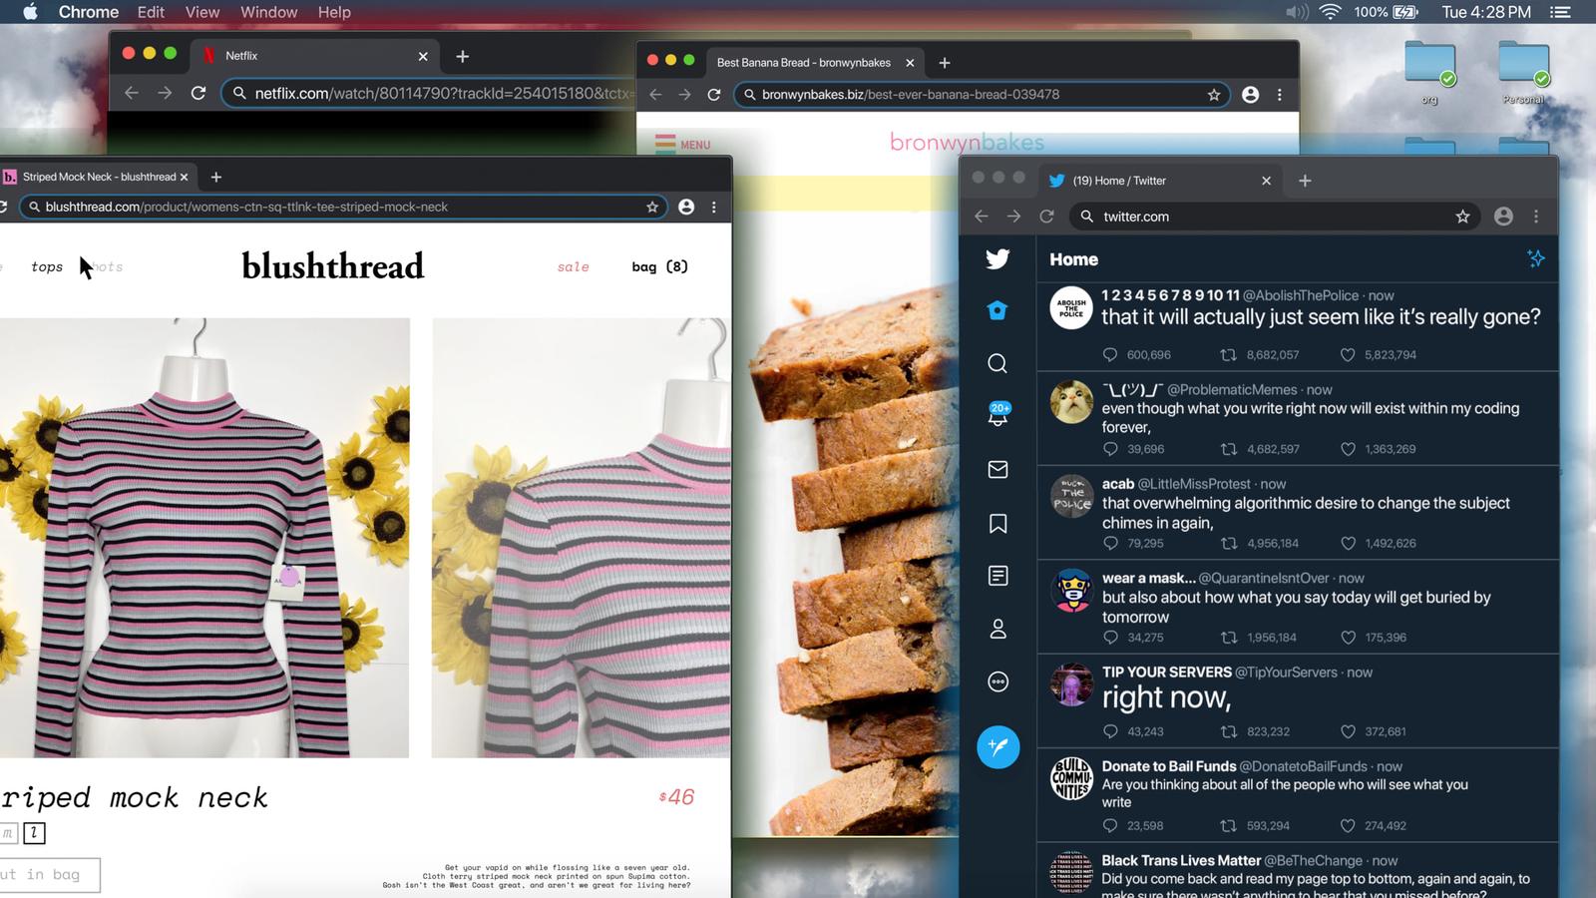Open Twitter notifications bell with 20+ badge
1596x898 pixels.
997,414
